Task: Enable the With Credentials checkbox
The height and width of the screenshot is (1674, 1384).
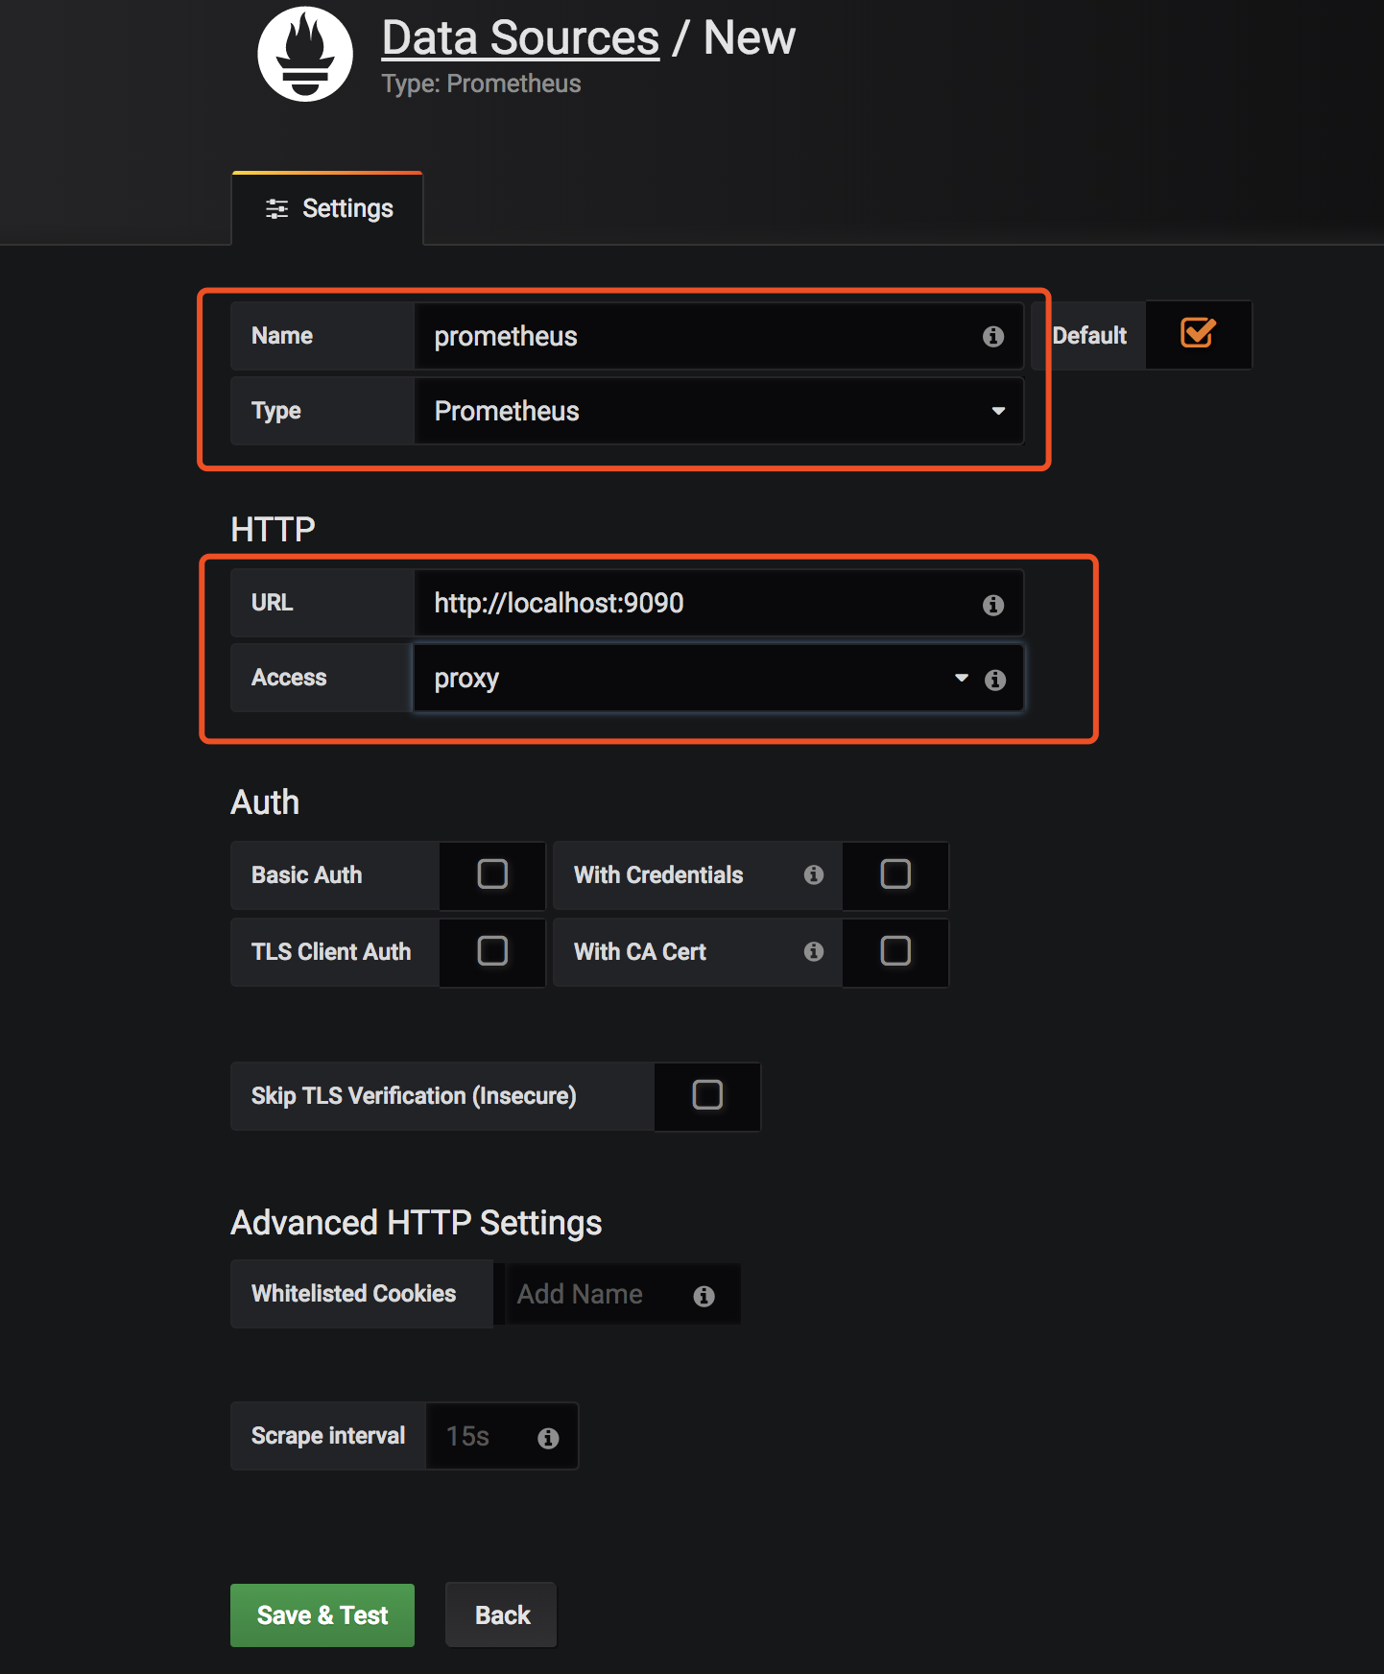Action: [x=895, y=874]
